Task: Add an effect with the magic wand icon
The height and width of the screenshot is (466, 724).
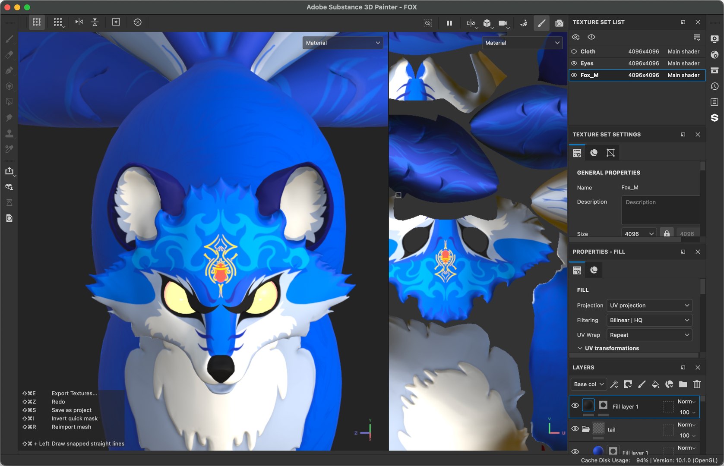Action: [x=614, y=384]
